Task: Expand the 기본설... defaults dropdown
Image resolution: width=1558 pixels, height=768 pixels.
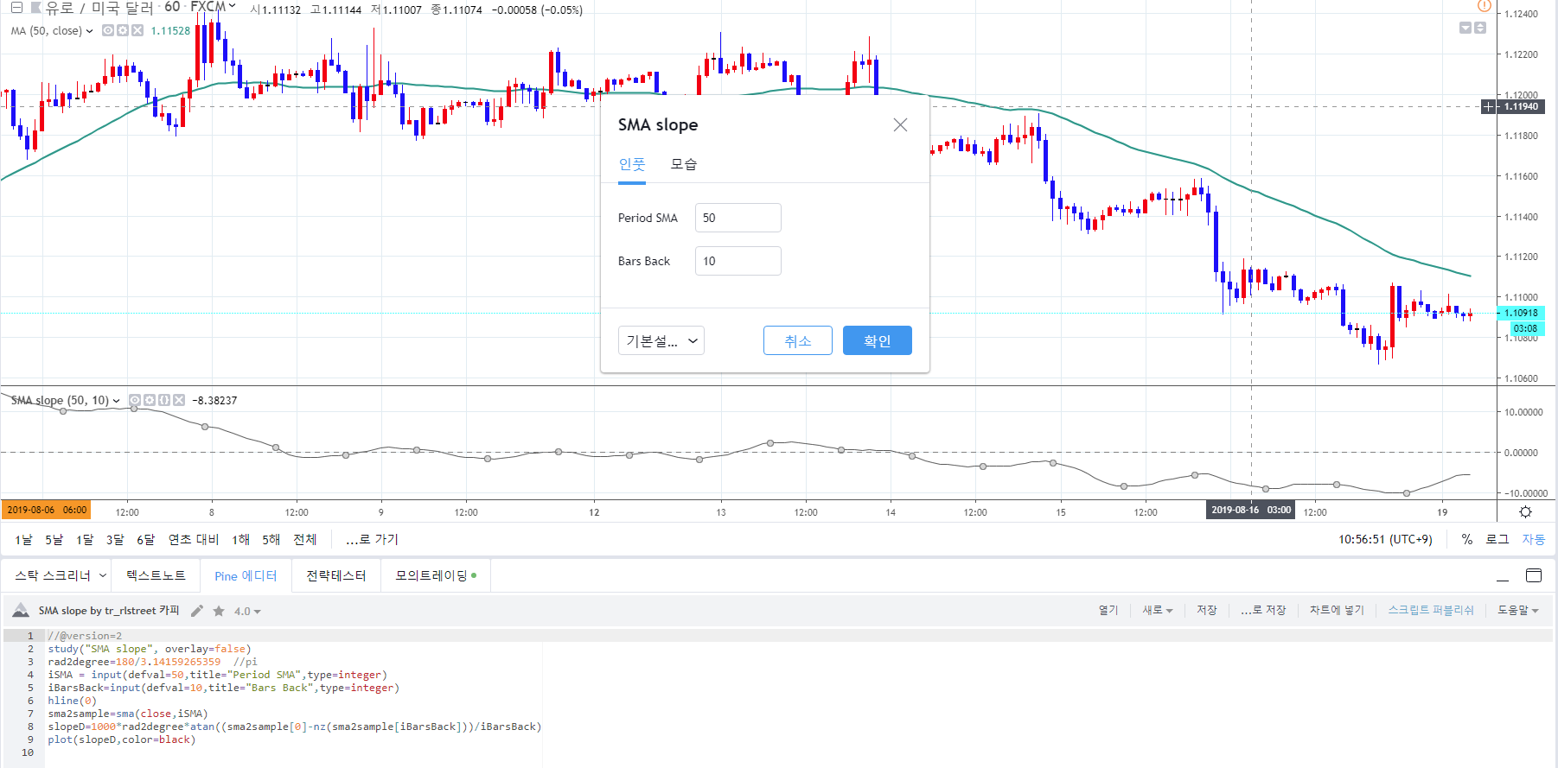Action: pos(661,340)
